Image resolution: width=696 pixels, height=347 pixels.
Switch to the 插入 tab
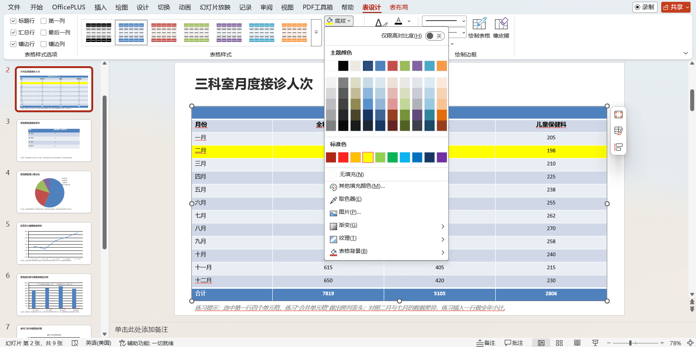coord(100,7)
